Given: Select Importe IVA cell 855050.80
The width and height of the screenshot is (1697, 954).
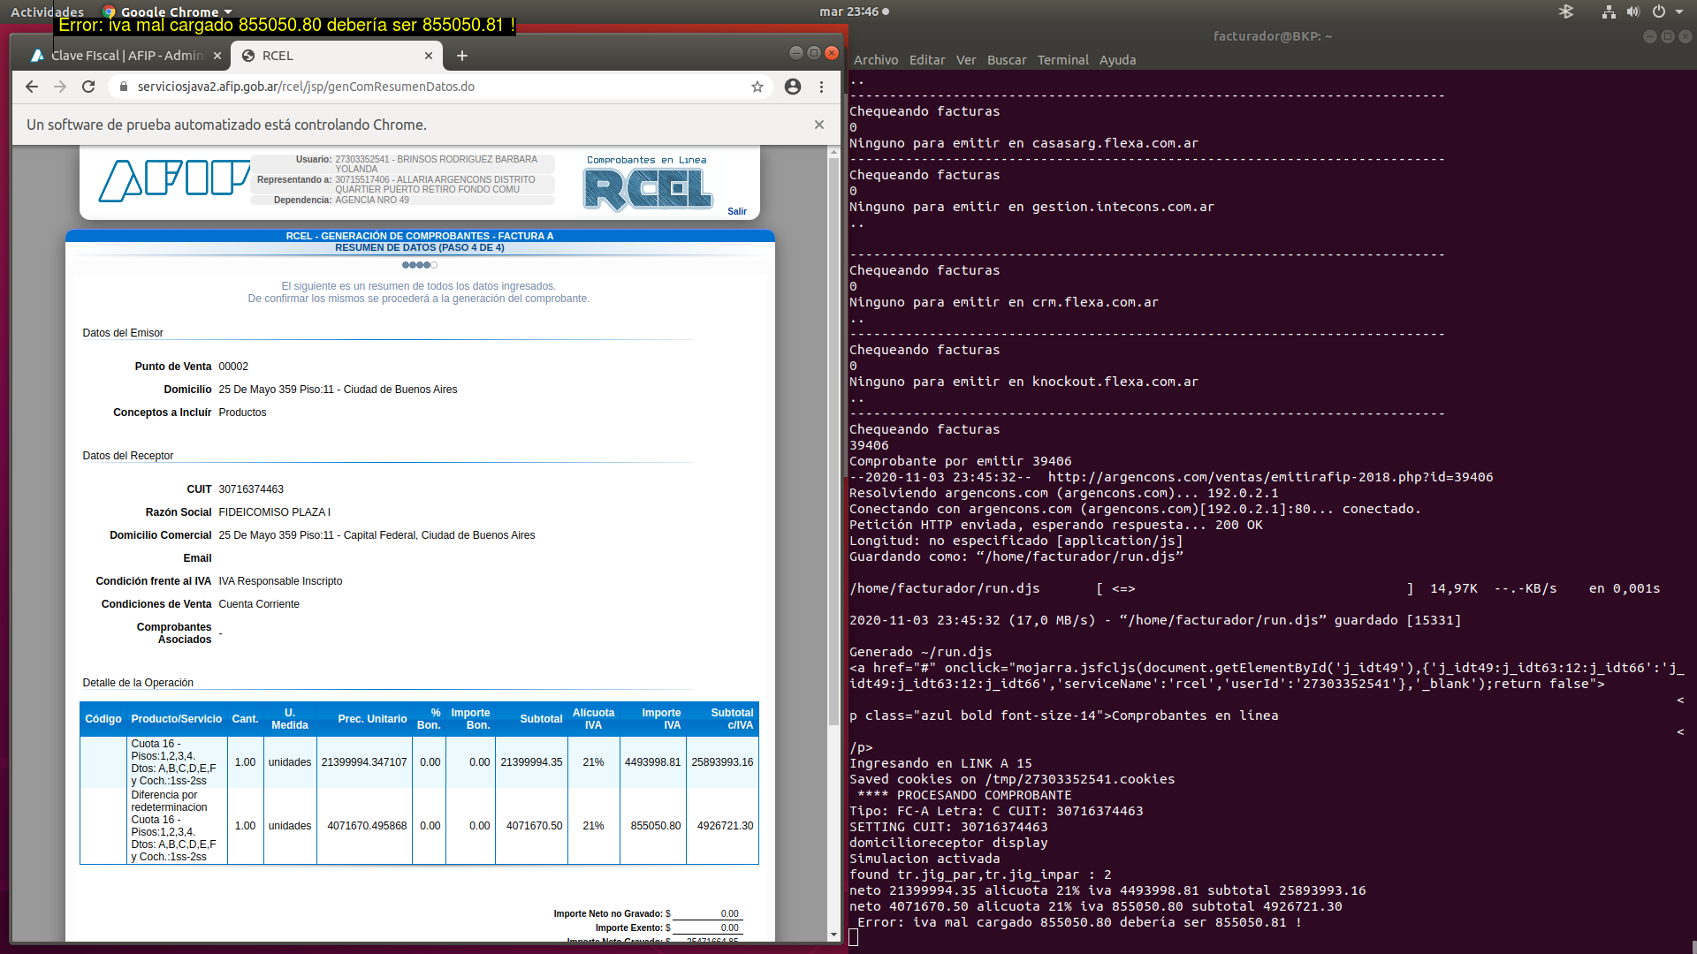Looking at the screenshot, I should (x=655, y=826).
